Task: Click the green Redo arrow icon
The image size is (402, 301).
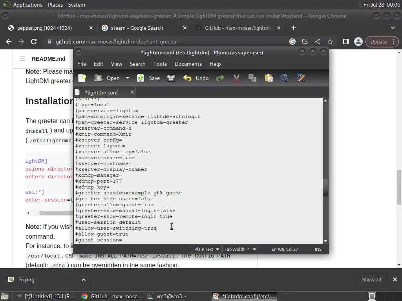Action: pos(220,78)
